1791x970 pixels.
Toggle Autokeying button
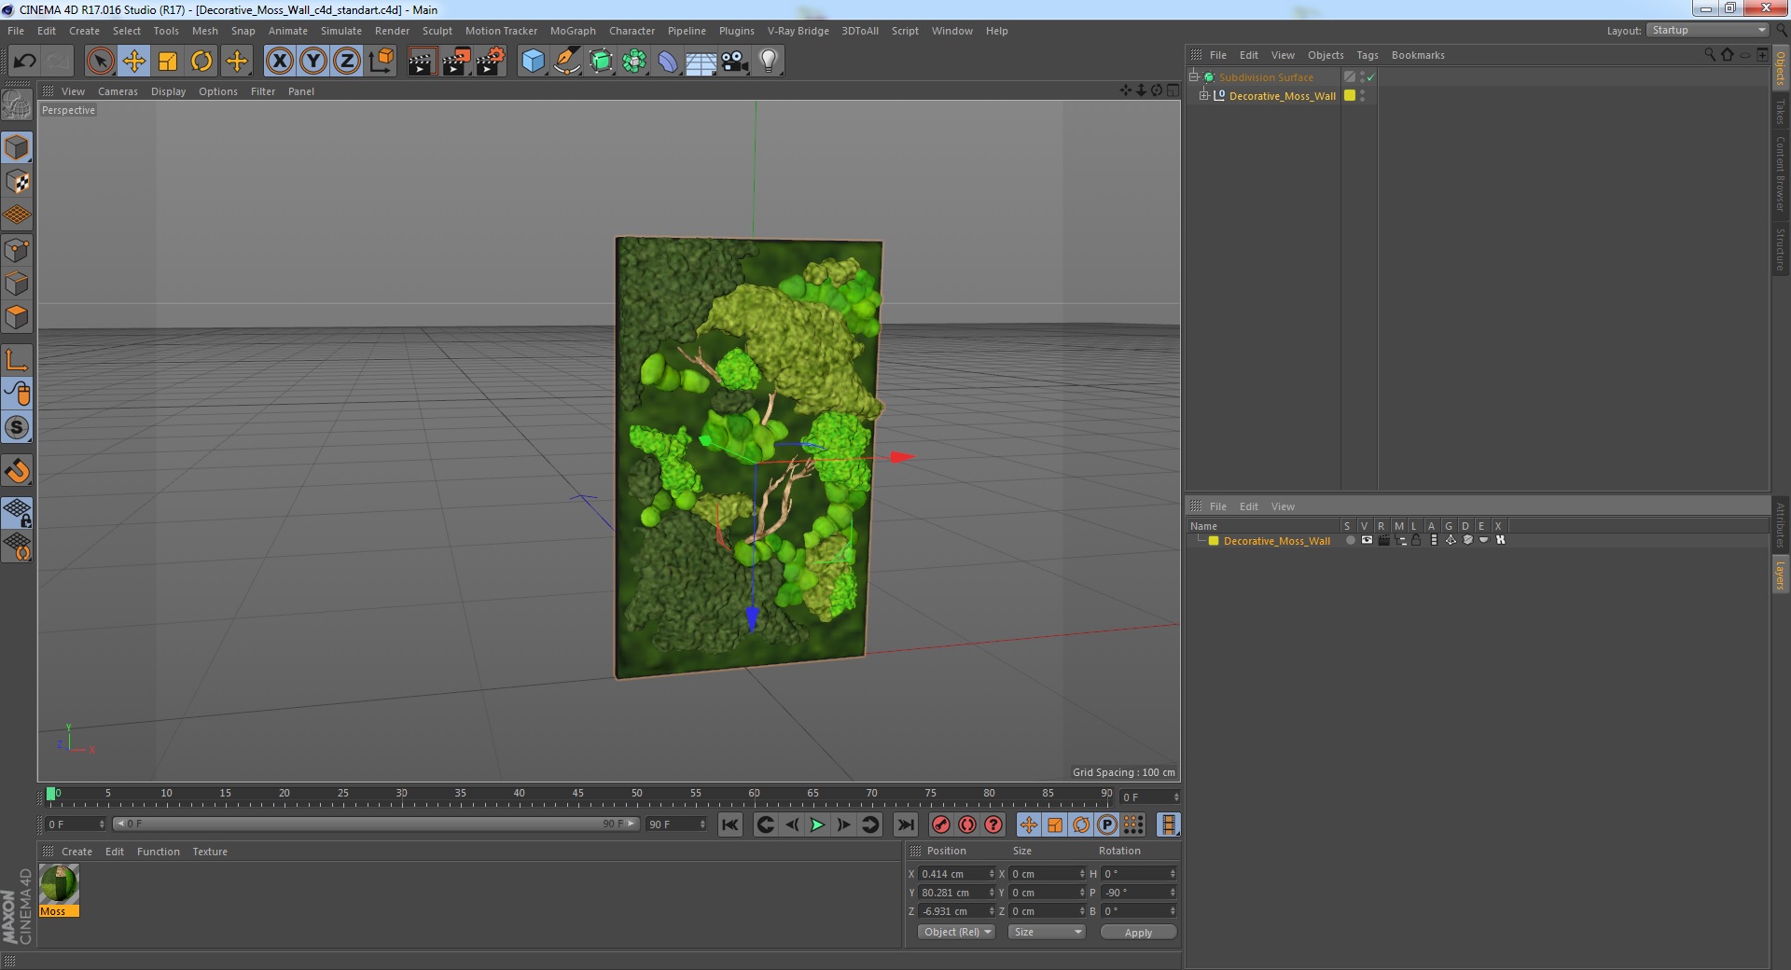point(967,824)
